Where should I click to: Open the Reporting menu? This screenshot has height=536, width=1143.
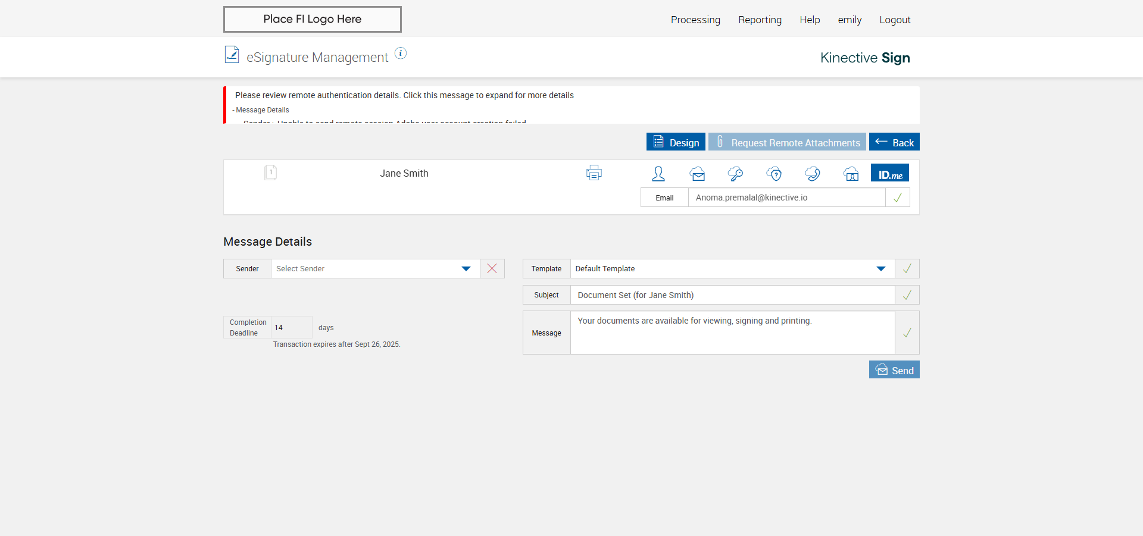click(760, 20)
